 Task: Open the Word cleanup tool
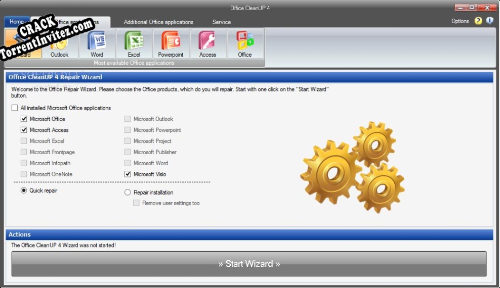coord(97,44)
